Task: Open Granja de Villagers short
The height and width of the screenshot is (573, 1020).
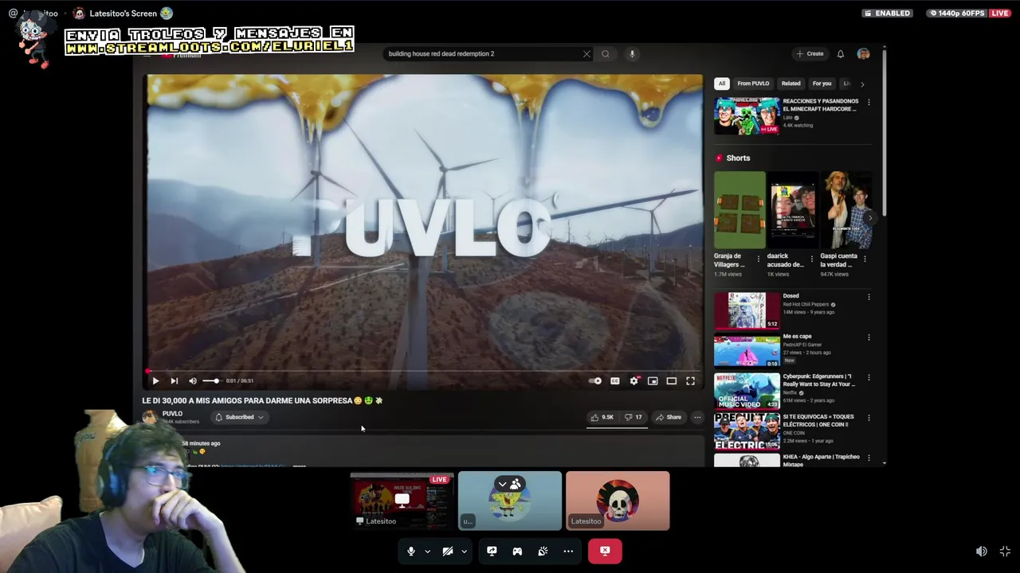Action: pyautogui.click(x=739, y=211)
